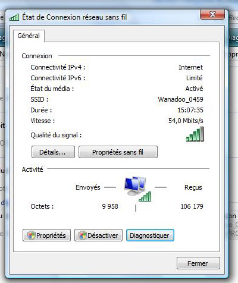
Task: Click the shield icon on Désactiver button
Action: point(83,235)
